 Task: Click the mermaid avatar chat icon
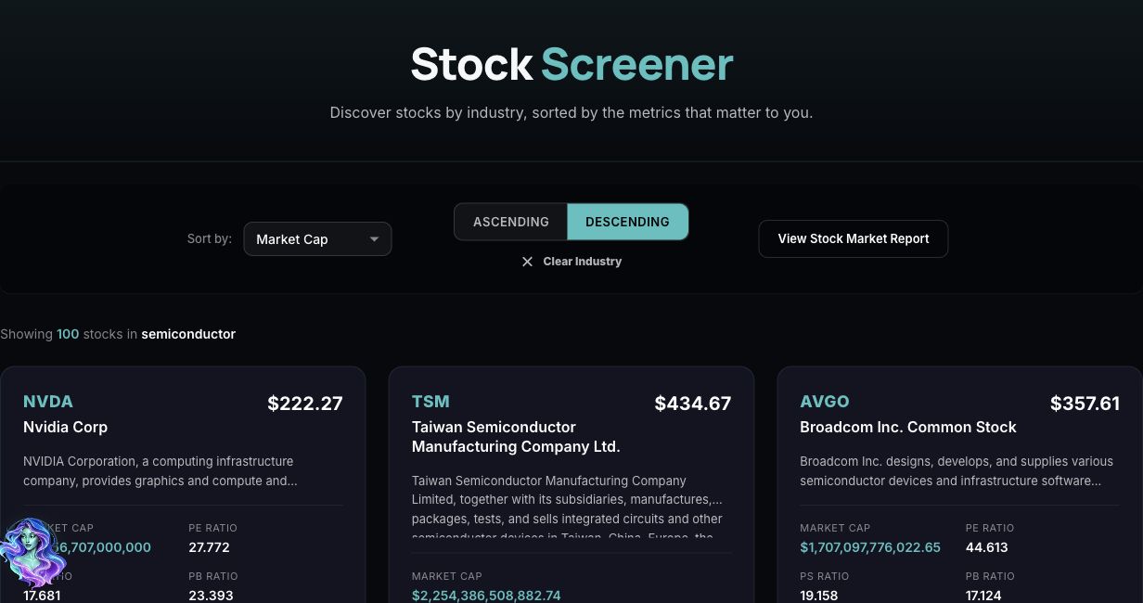31,551
